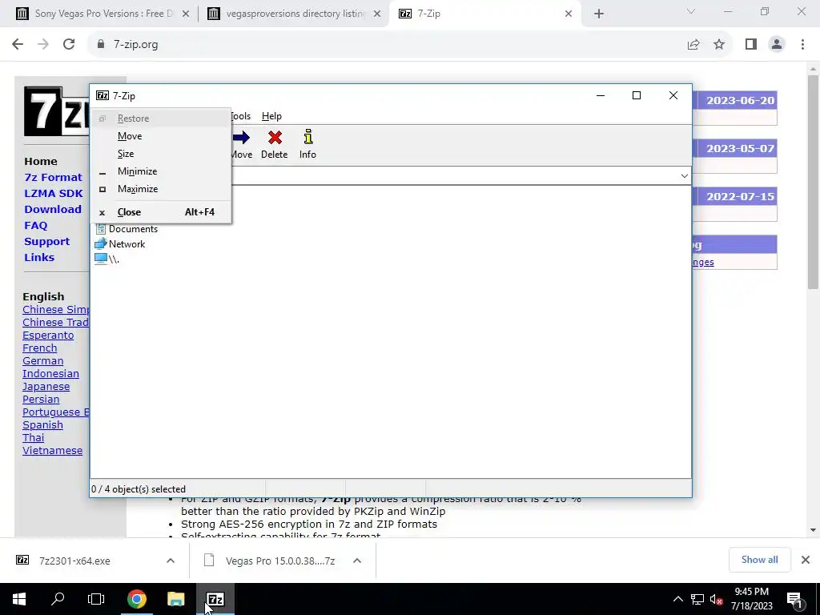Choose Close Alt+F4 from the system menu
The image size is (820, 615).
click(x=161, y=212)
